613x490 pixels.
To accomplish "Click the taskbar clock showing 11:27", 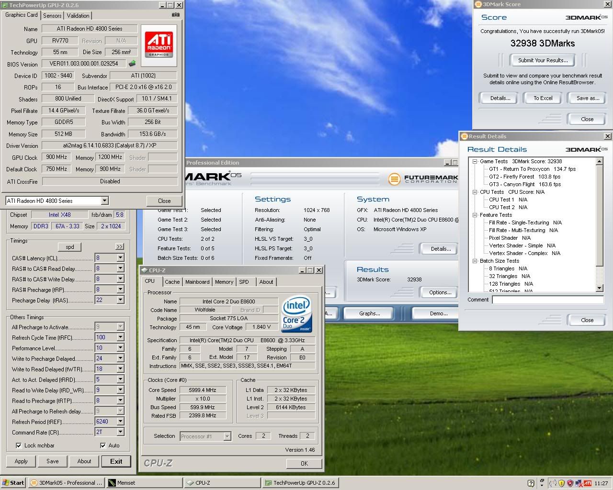I will pos(601,483).
